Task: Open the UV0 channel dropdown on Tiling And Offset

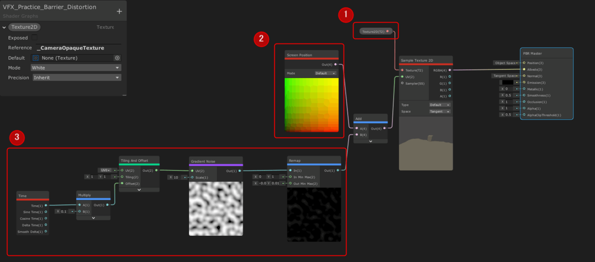Action: coord(106,170)
